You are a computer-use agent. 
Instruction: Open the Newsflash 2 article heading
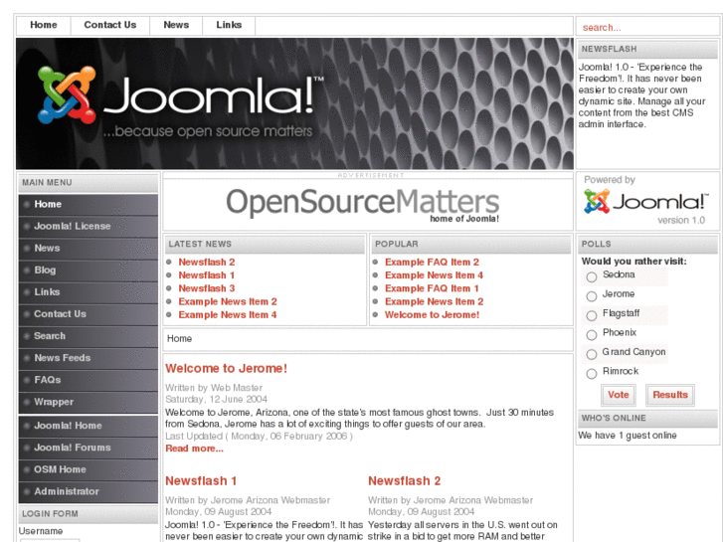405,481
